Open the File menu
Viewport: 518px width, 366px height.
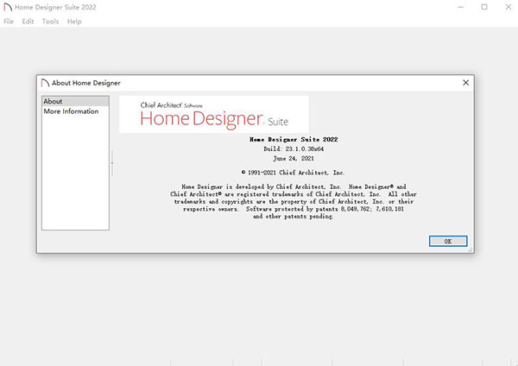point(9,22)
